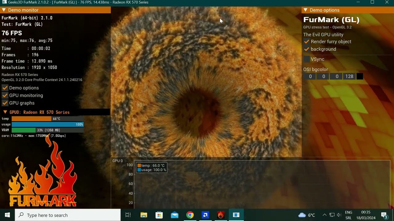Image resolution: width=394 pixels, height=221 pixels.
Task: Open the Windows Start menu
Action: point(7,215)
